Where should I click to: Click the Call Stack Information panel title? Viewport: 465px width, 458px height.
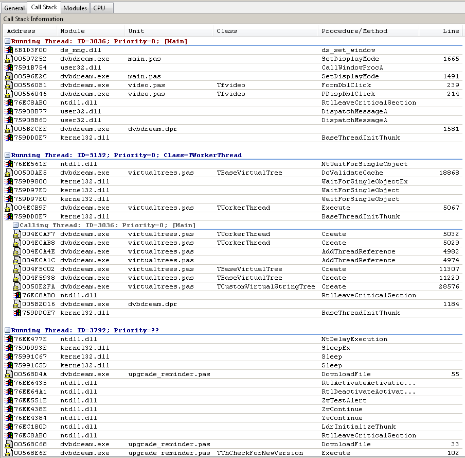(33, 19)
